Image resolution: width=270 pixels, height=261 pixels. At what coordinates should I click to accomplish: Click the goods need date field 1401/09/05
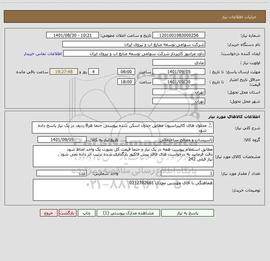point(62,139)
